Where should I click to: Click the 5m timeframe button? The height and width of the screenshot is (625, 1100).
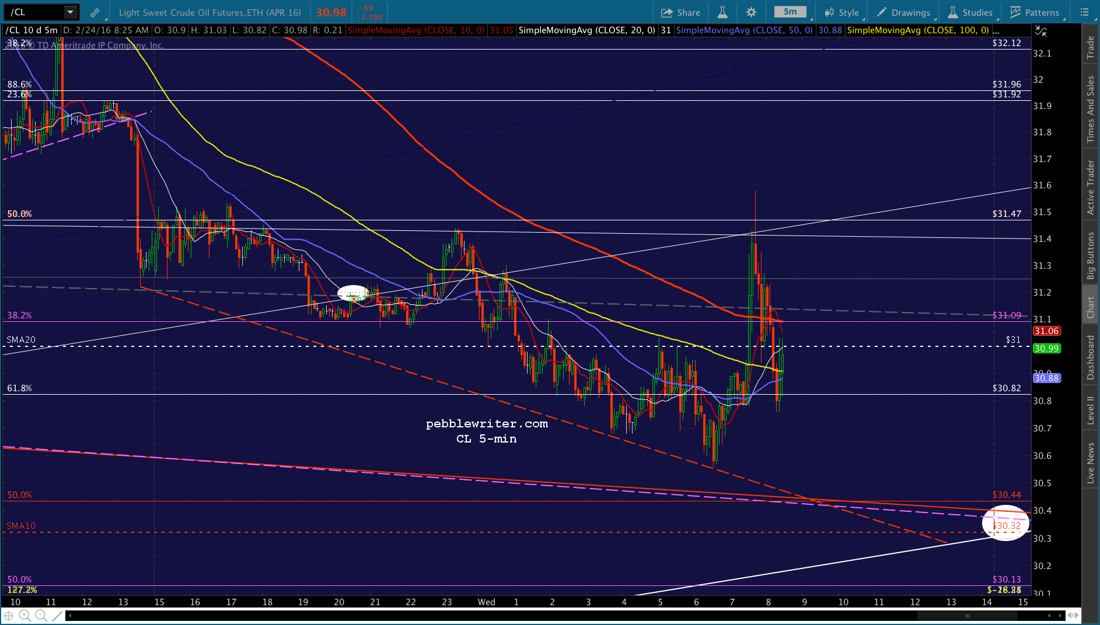tap(790, 12)
